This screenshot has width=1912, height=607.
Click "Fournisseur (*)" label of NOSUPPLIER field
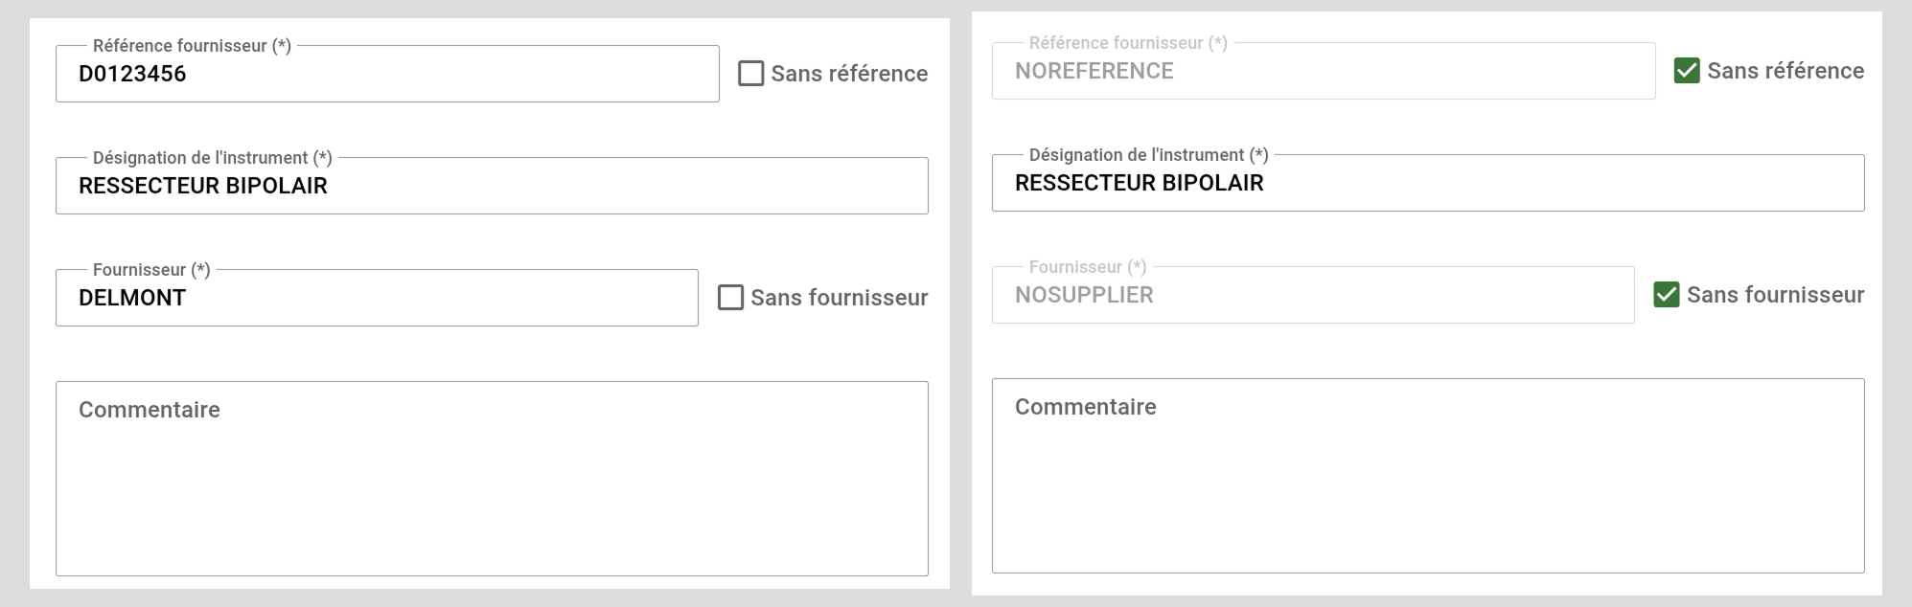click(1087, 267)
